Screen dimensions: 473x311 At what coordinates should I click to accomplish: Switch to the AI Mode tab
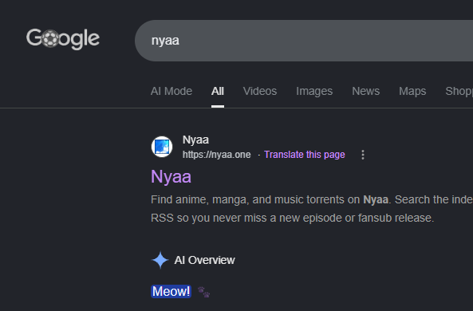[x=171, y=91]
